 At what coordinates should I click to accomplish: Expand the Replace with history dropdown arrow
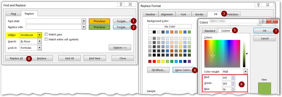tap(84, 27)
